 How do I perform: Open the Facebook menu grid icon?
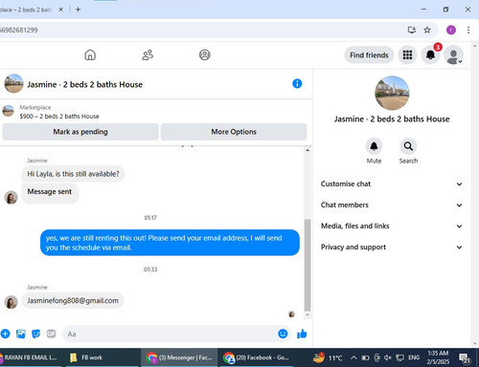(x=407, y=55)
